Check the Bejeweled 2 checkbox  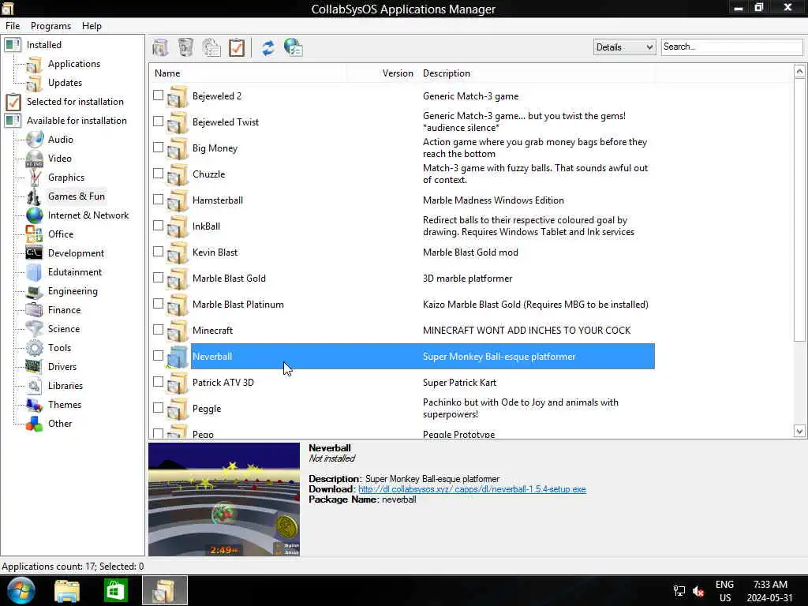(x=158, y=95)
